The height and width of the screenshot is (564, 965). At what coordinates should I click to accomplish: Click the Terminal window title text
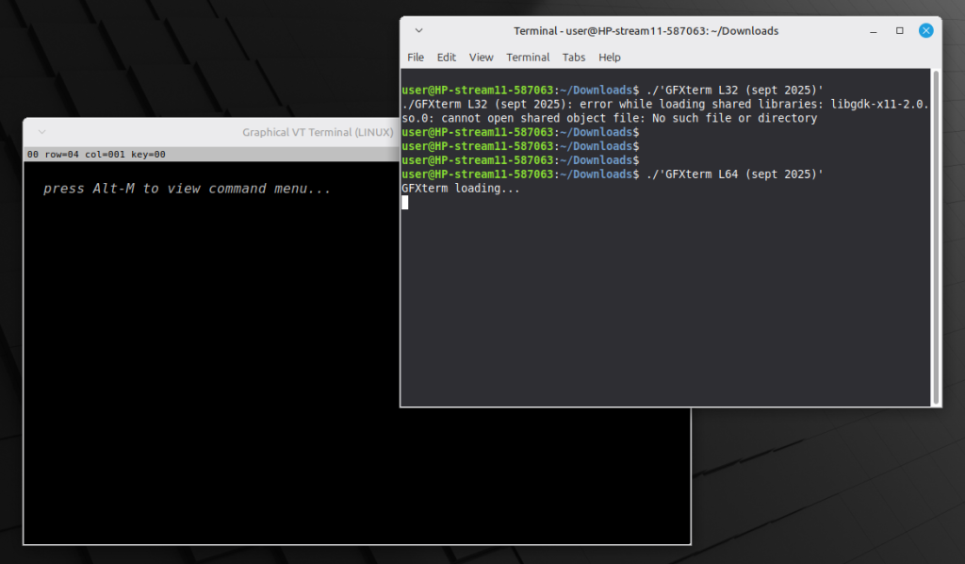point(646,31)
